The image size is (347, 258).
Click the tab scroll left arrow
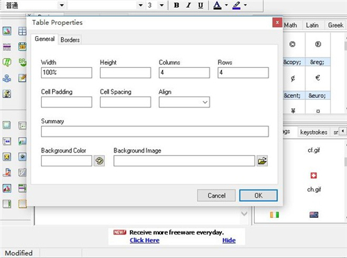point(343,131)
